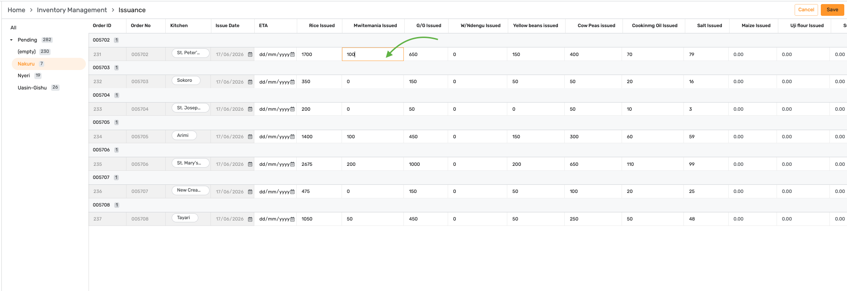This screenshot has height=291, width=847.
Task: Open Issue Date calendar for order 005705
Action: click(250, 137)
